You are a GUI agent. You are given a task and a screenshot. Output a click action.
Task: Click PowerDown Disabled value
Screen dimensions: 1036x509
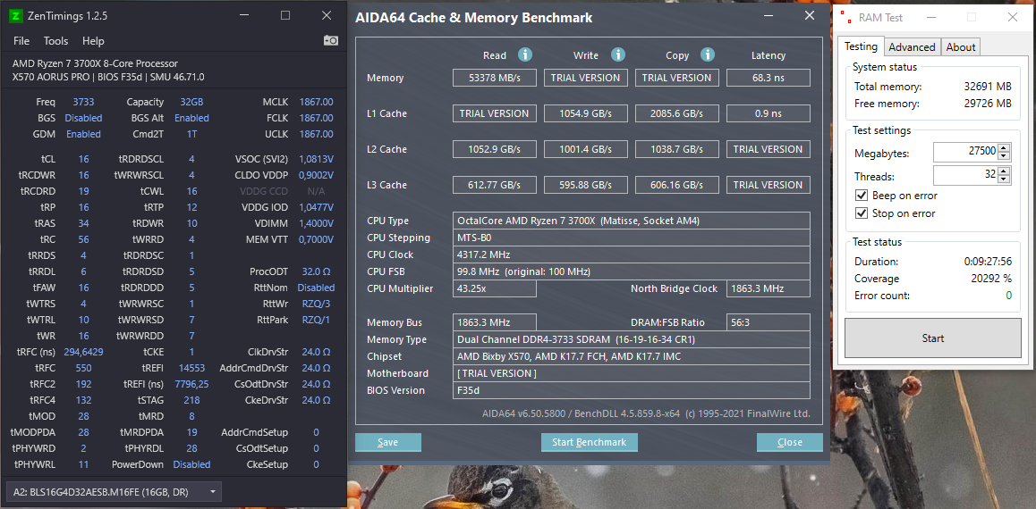click(x=191, y=464)
